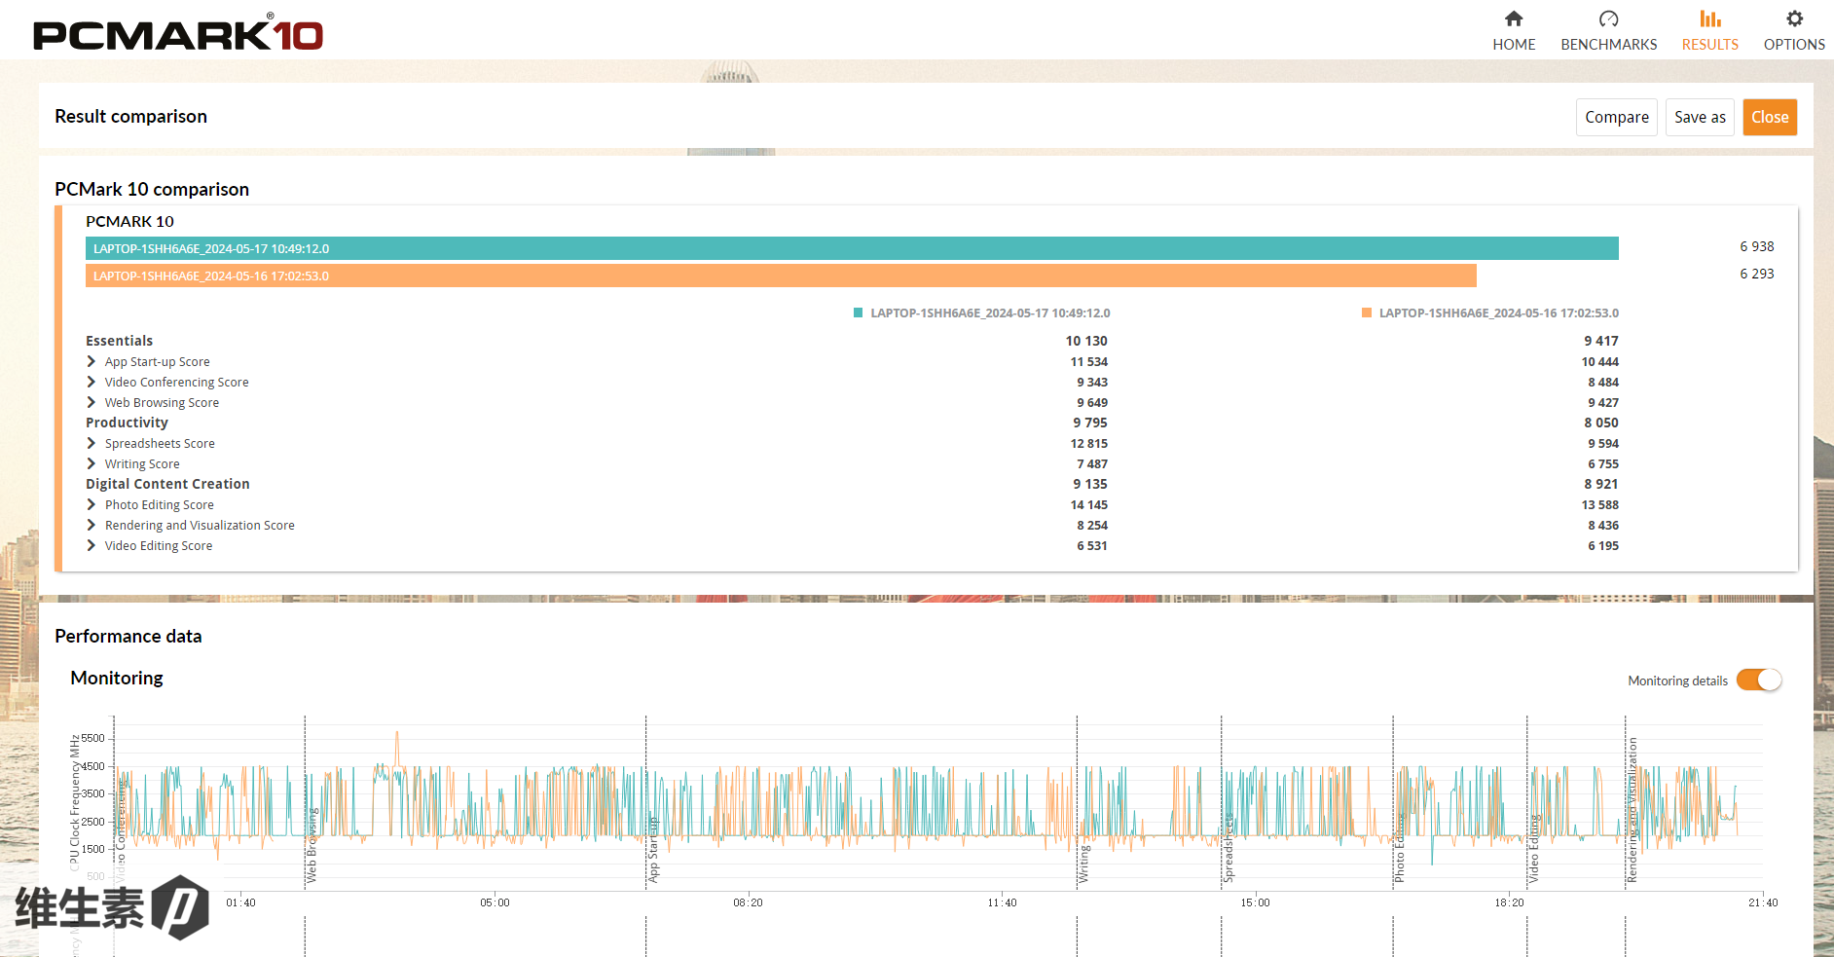Expand the Writing Score chevron
The height and width of the screenshot is (957, 1834).
(92, 464)
